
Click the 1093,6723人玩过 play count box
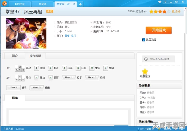click(158, 59)
